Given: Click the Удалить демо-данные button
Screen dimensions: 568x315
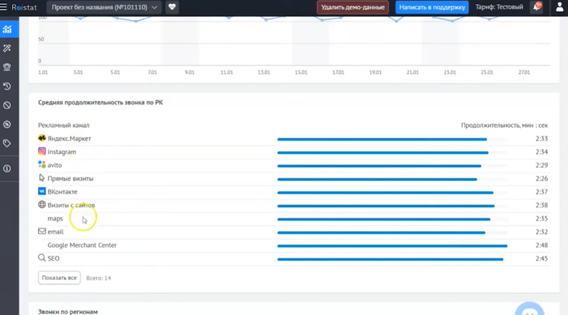Looking at the screenshot, I should [353, 7].
